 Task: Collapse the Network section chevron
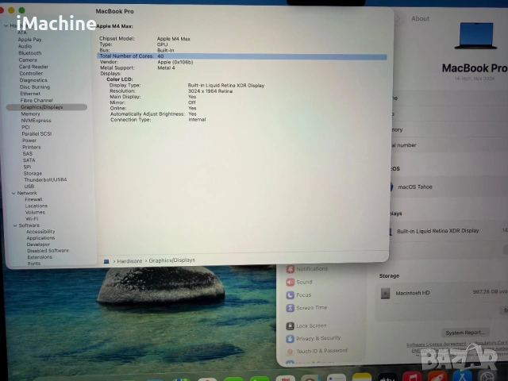pos(13,194)
